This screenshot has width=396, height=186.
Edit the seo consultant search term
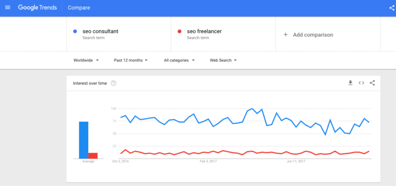[100, 31]
